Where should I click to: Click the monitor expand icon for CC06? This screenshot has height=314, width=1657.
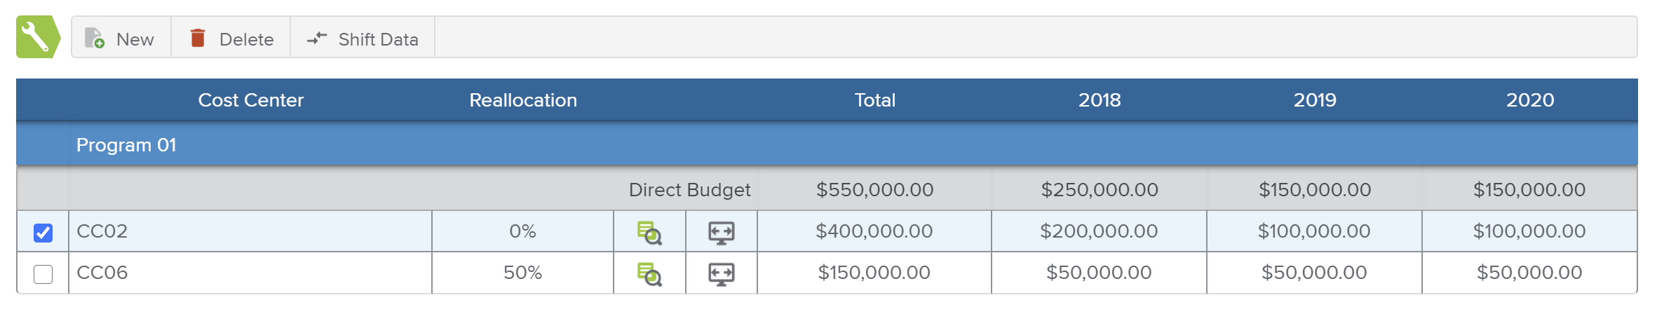[721, 274]
